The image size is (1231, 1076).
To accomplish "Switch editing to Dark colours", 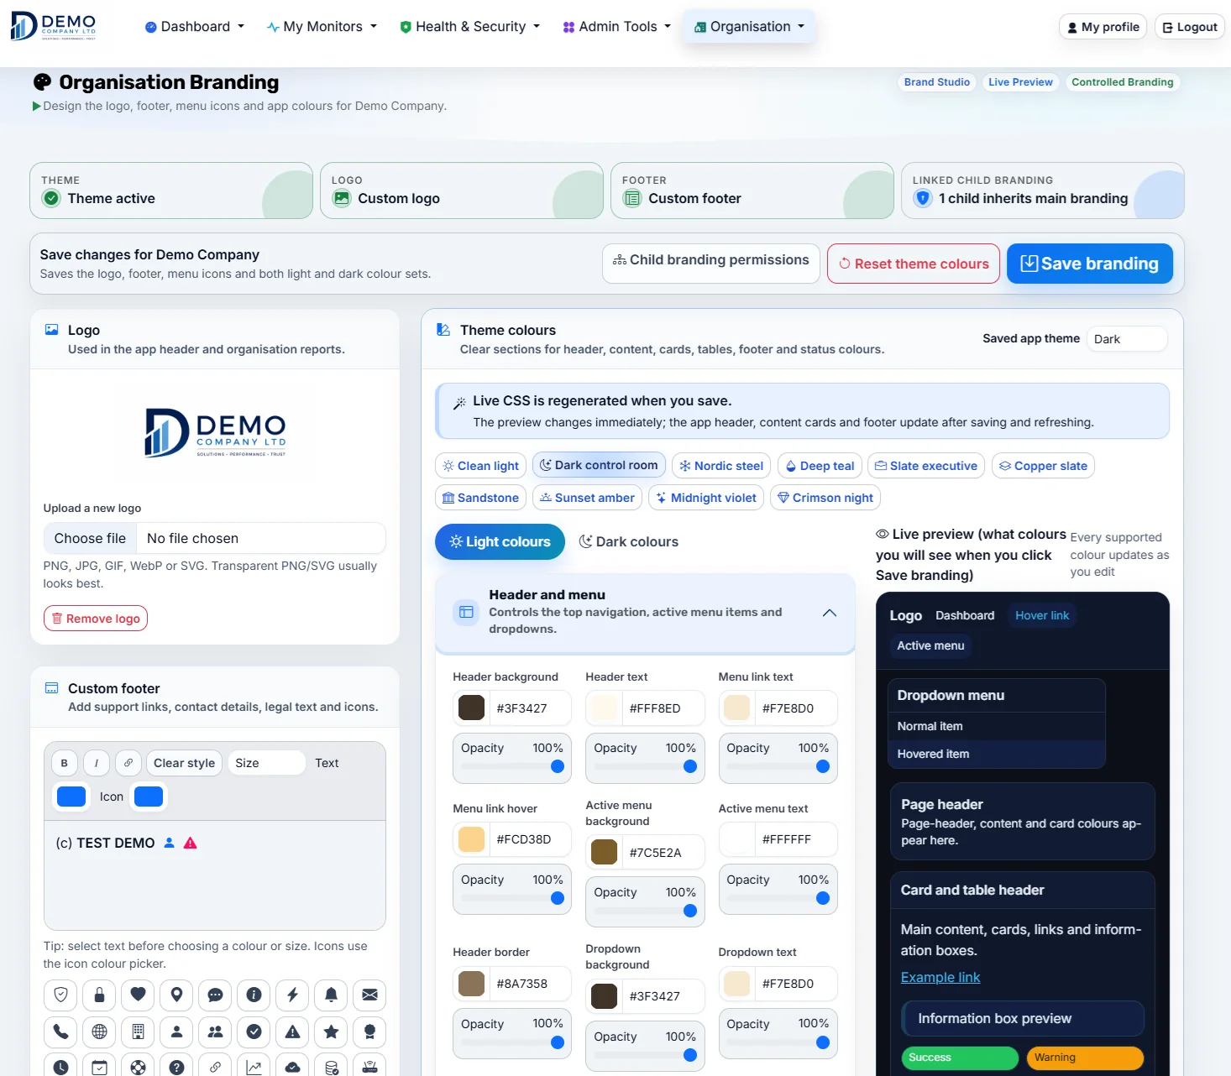I will 629,542.
